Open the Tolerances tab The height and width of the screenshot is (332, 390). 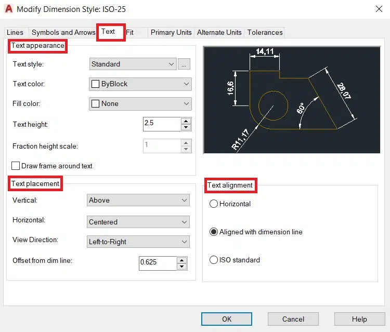[265, 32]
